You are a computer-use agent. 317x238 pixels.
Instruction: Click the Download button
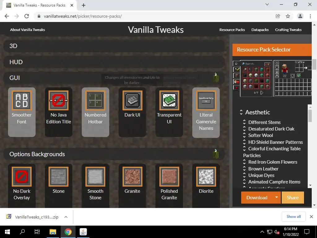click(x=257, y=197)
